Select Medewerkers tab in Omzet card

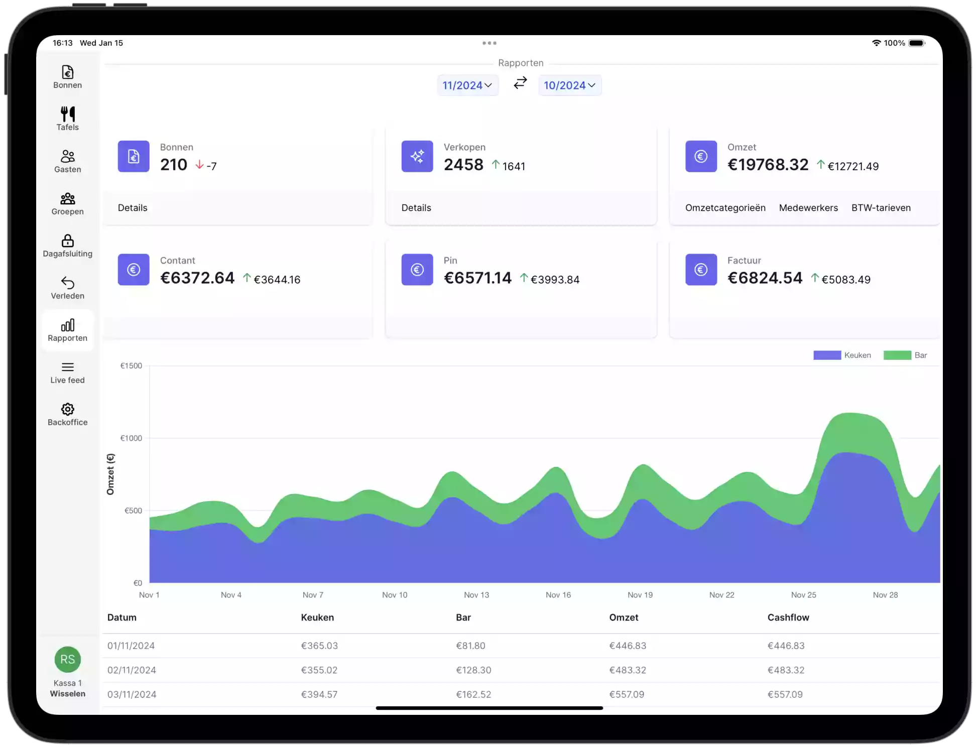click(x=807, y=207)
